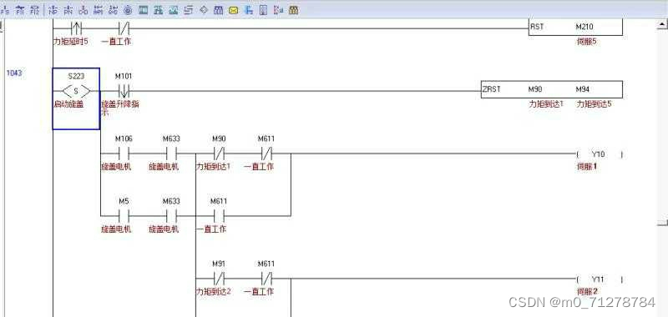This screenshot has width=668, height=317.
Task: Select the Y11 output coil
Action: [599, 279]
